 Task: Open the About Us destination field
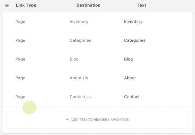pos(79,78)
